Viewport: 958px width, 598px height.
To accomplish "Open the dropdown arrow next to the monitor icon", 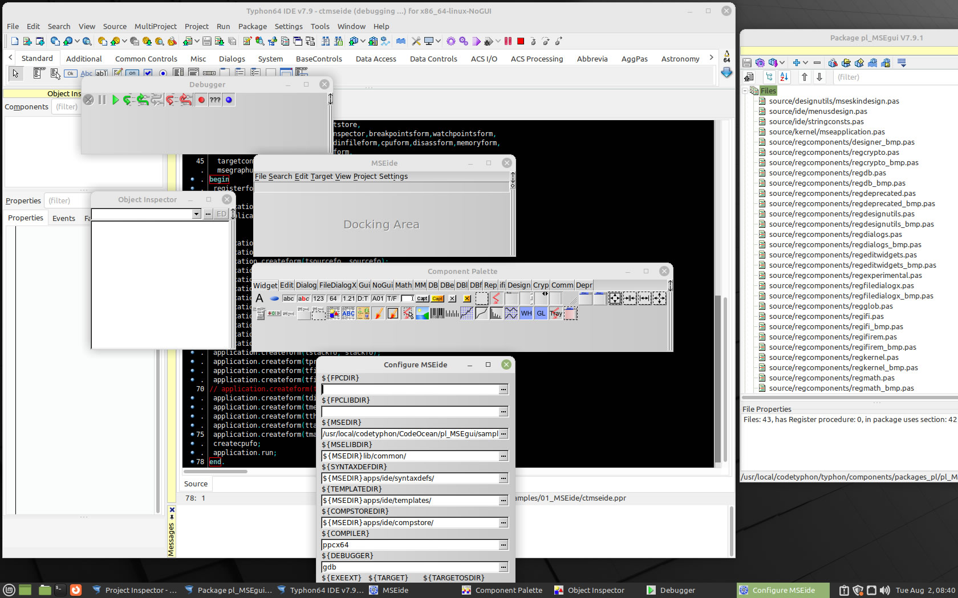I will pyautogui.click(x=438, y=41).
